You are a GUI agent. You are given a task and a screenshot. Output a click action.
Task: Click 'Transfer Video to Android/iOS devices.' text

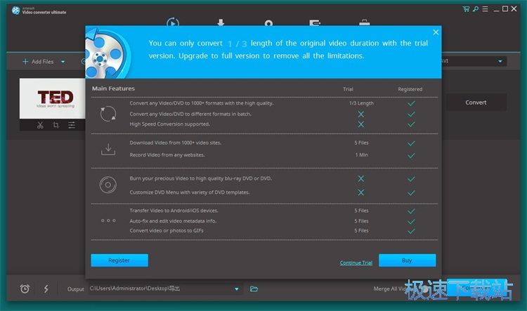[174, 211]
